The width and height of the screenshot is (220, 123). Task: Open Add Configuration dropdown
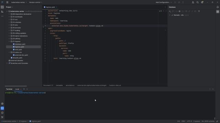(x=164, y=2)
